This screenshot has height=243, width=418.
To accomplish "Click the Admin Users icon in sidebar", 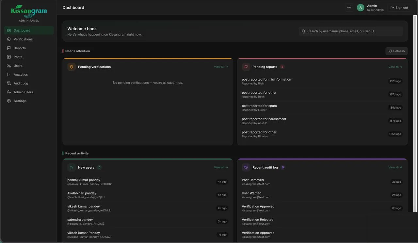I will (x=9, y=92).
